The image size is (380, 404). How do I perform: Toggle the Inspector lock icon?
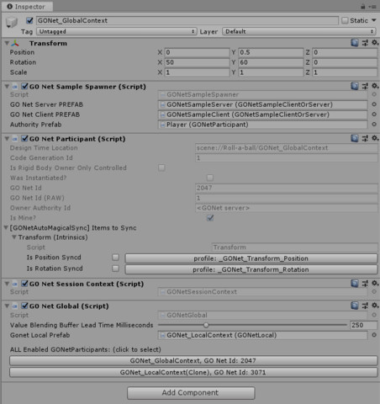[x=363, y=6]
